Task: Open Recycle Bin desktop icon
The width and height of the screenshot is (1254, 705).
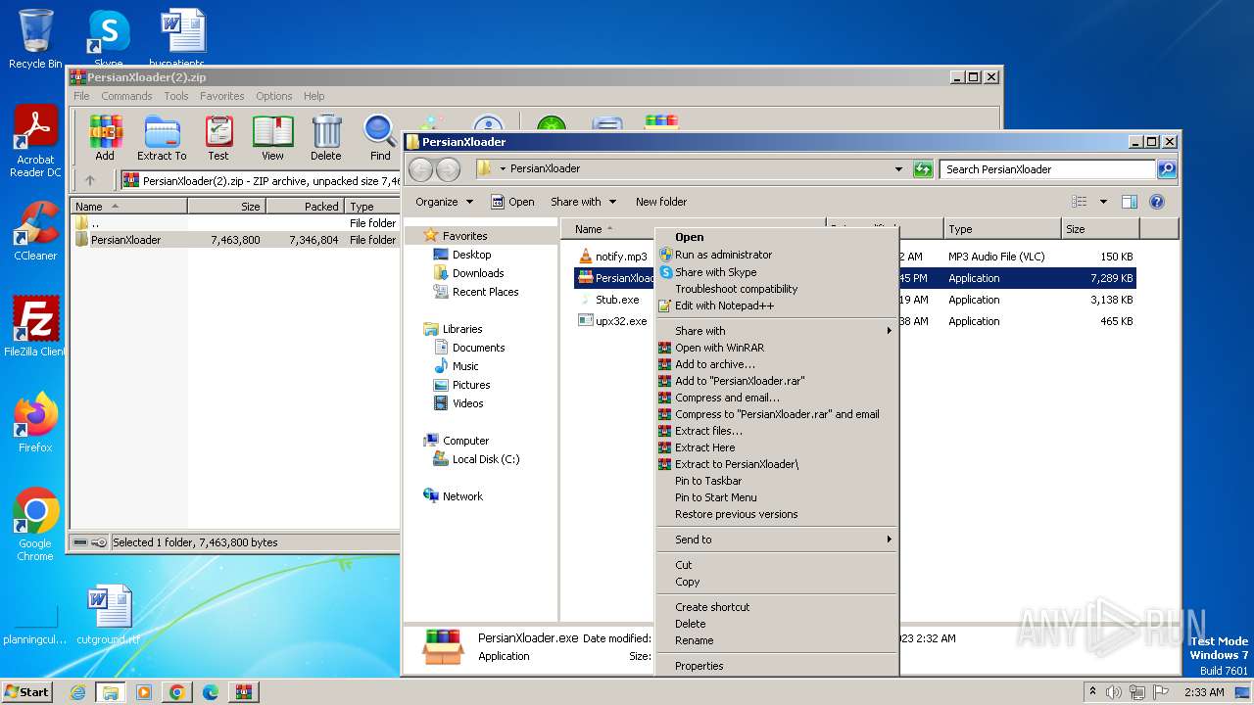Action: pyautogui.click(x=35, y=39)
